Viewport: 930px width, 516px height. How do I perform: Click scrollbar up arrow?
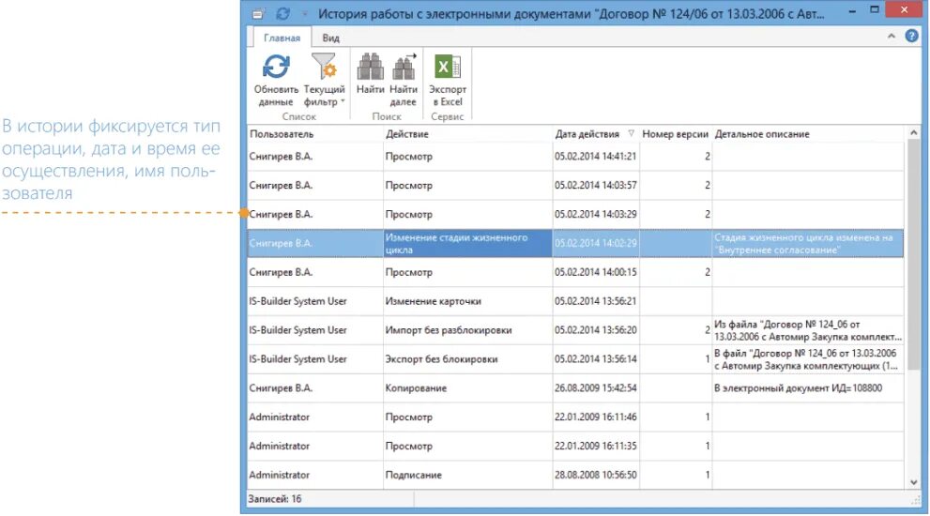click(913, 133)
